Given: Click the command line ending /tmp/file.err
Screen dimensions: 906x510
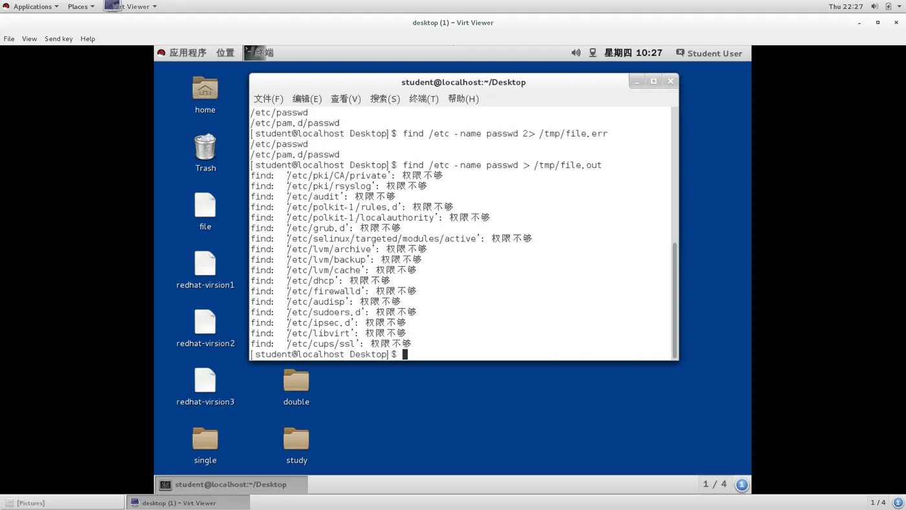Looking at the screenshot, I should point(429,133).
